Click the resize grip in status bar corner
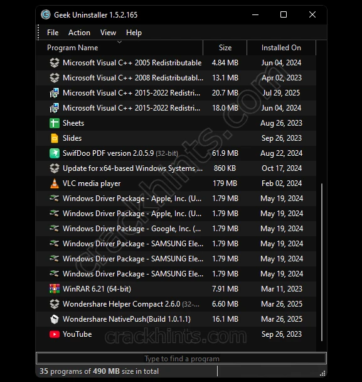Screen dimensions: 362x382 point(322,373)
